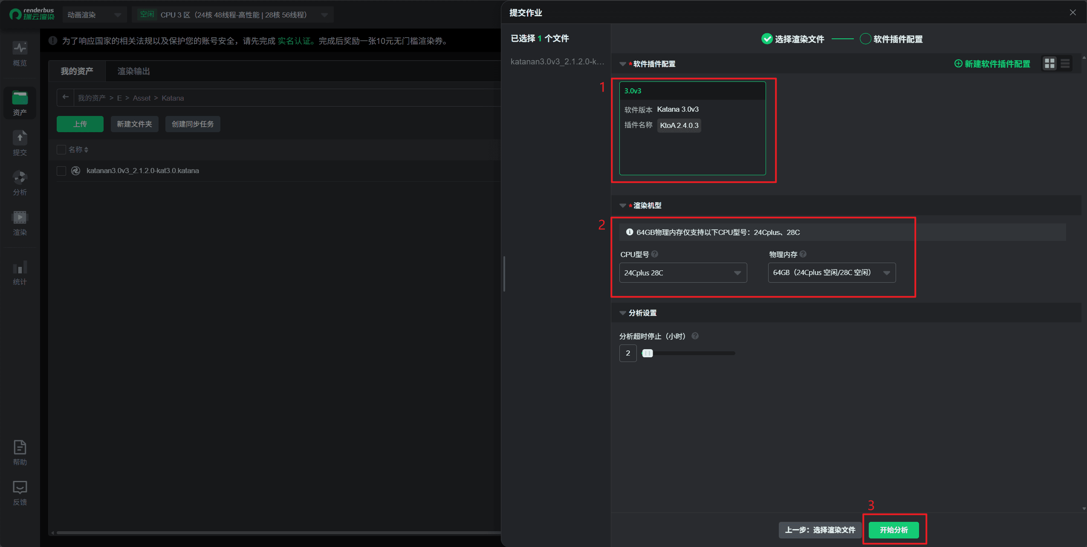Collapse the 分析设置 section
Image resolution: width=1087 pixels, height=547 pixels.
pyautogui.click(x=623, y=313)
